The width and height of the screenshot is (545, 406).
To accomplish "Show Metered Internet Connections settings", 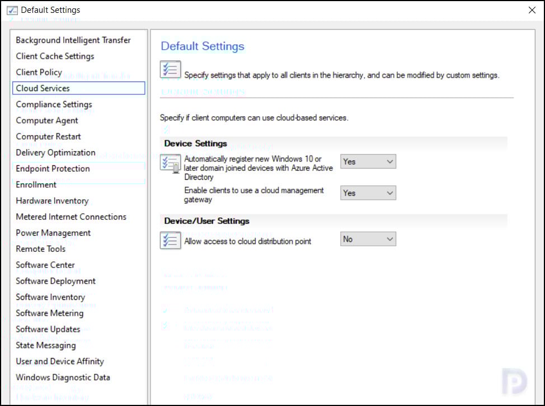I will tap(78, 217).
